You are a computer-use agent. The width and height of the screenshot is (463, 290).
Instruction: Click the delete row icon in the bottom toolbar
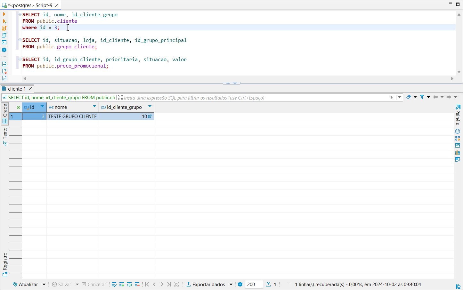point(137,284)
